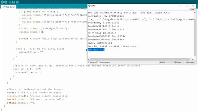
Task: Click the Verify sketch checkmark icon
Action: [x=2, y=2]
